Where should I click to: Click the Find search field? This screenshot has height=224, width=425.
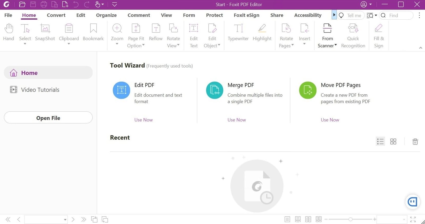click(396, 15)
